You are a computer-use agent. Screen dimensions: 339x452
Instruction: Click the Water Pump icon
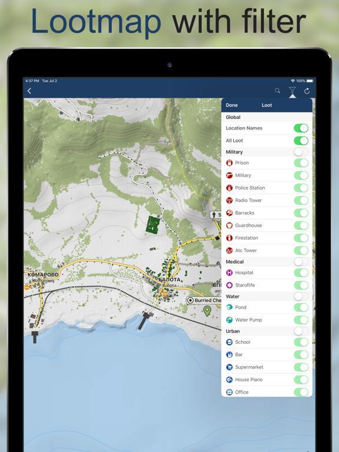coord(229,320)
